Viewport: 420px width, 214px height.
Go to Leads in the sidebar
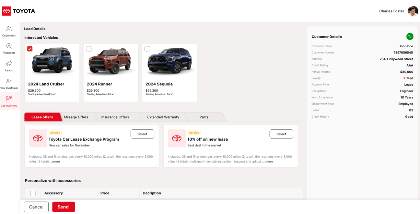click(9, 66)
